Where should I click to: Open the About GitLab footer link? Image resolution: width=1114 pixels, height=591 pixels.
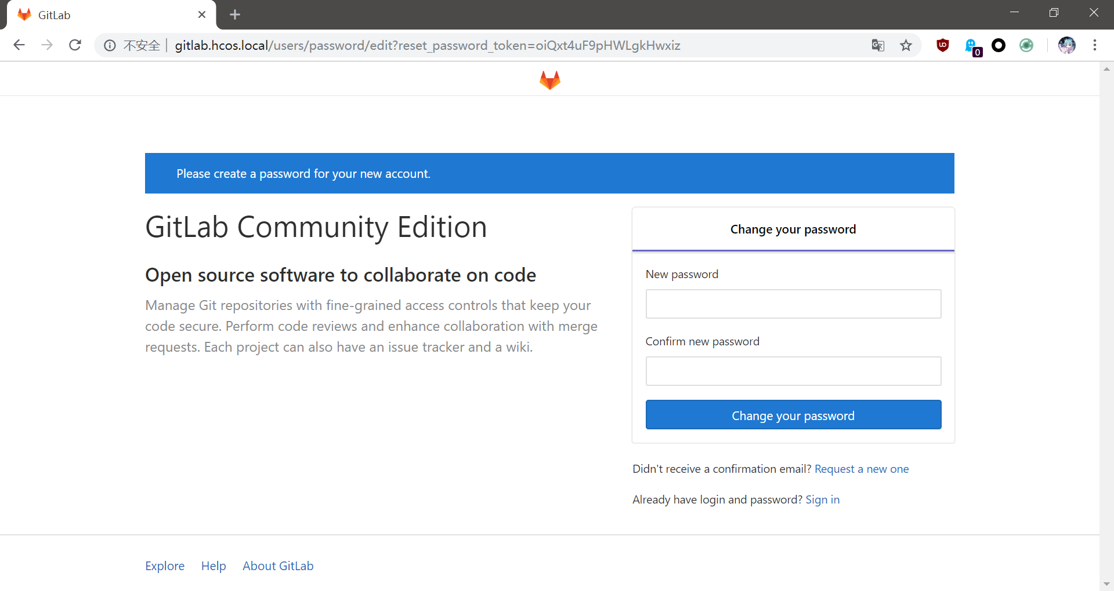(278, 566)
